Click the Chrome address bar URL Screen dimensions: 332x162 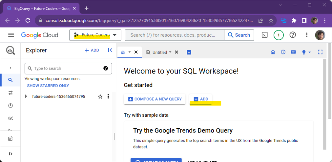pyautogui.click(x=149, y=20)
